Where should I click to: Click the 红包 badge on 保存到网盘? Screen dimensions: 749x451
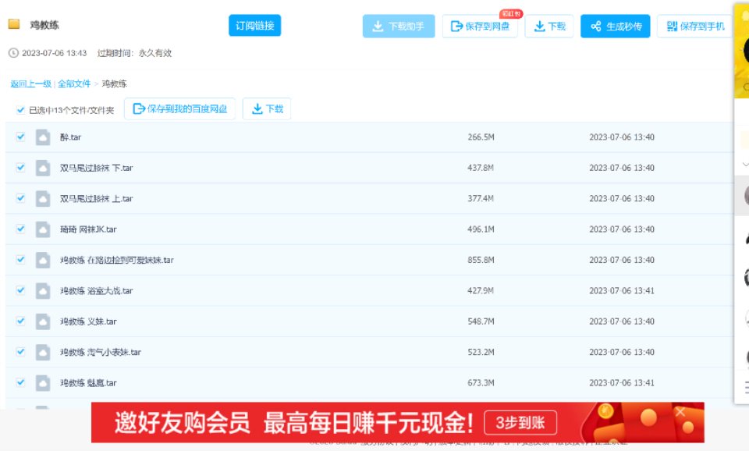[x=511, y=14]
